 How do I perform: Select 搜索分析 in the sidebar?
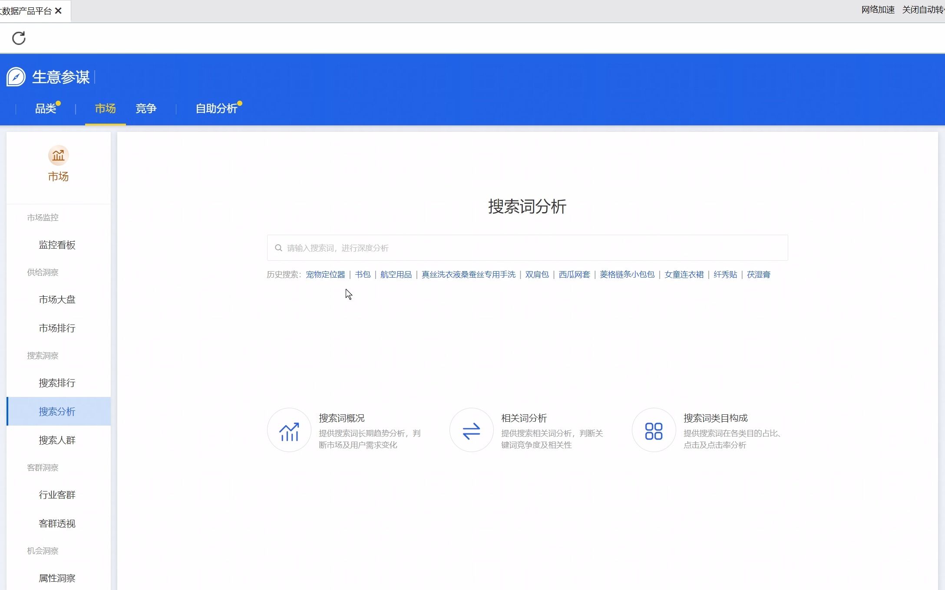coord(59,411)
